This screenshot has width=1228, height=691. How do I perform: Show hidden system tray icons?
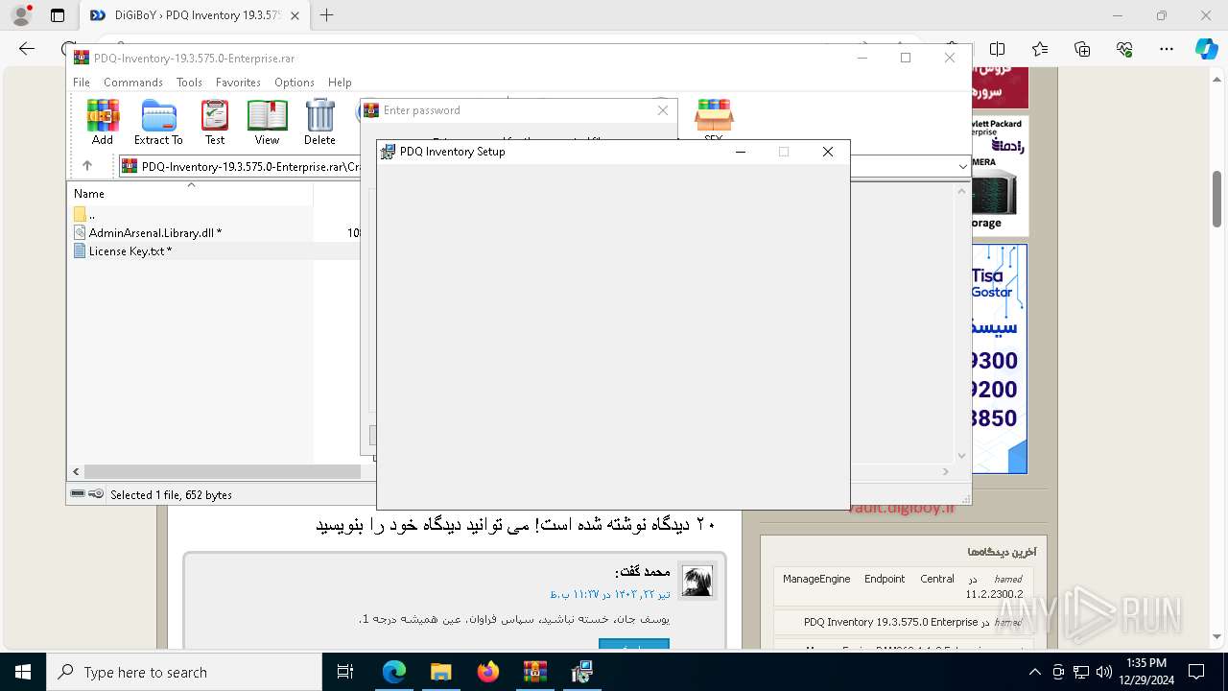click(x=1034, y=672)
